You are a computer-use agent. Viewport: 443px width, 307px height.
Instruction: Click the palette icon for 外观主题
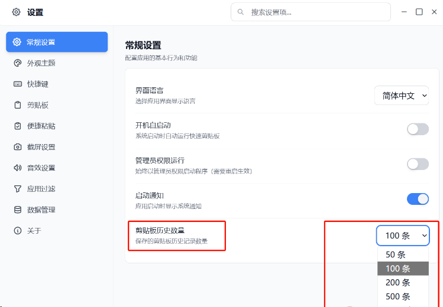[x=18, y=63]
